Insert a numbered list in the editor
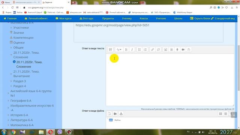This screenshot has width=240, height=135. (145, 49)
